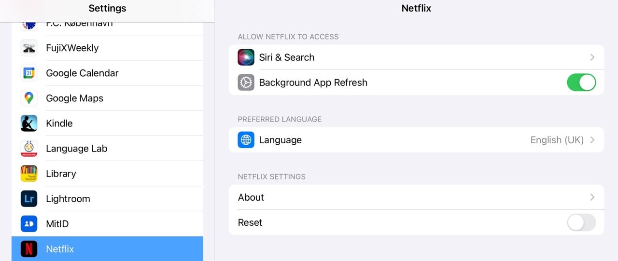Open the About row label

tap(251, 197)
